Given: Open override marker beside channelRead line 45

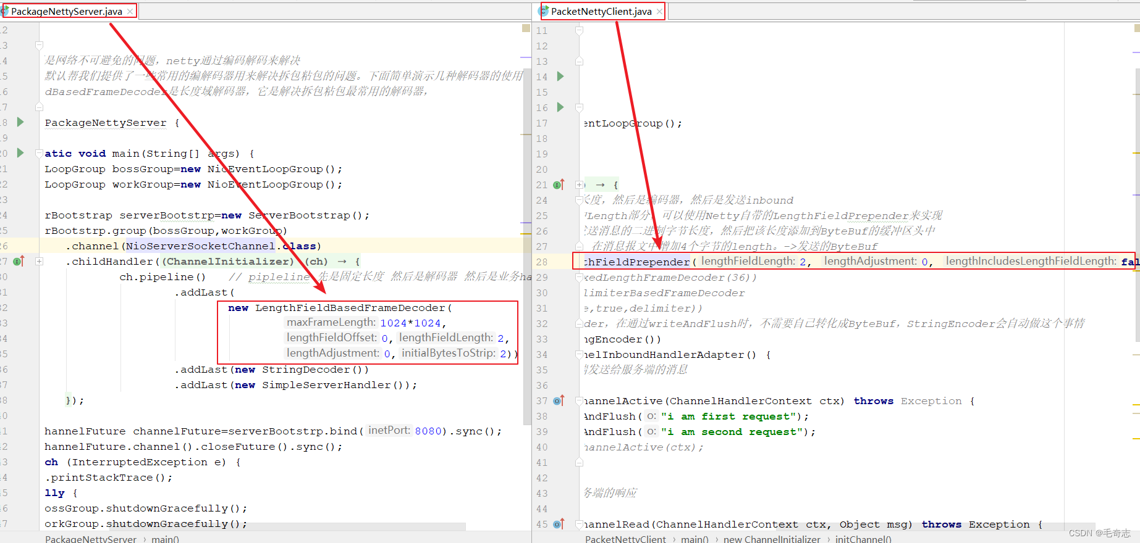Looking at the screenshot, I should pyautogui.click(x=559, y=524).
